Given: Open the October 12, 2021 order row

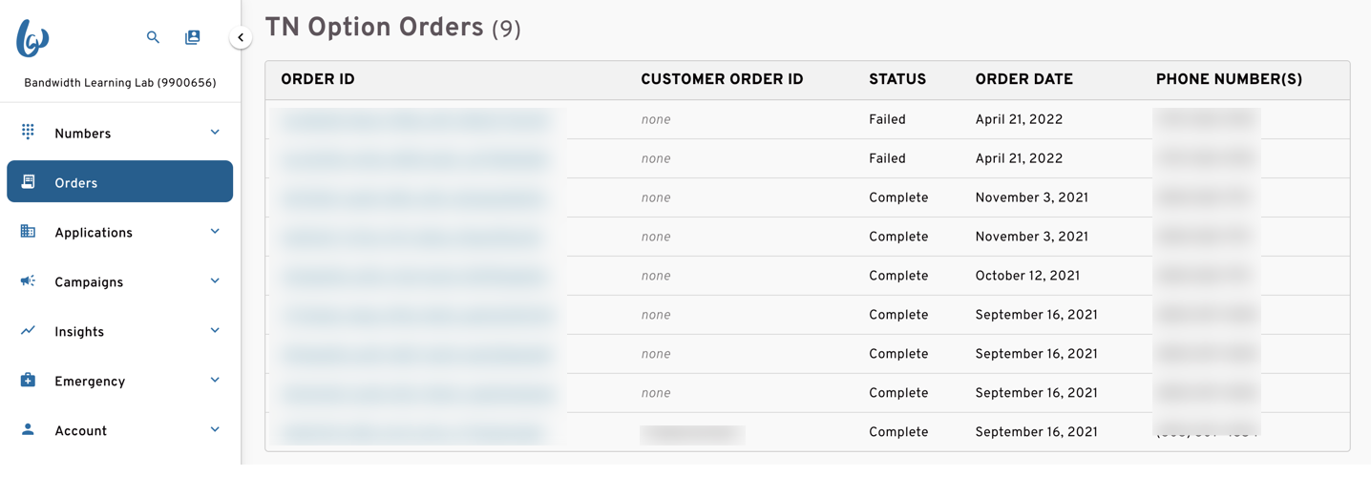Looking at the screenshot, I should point(808,276).
